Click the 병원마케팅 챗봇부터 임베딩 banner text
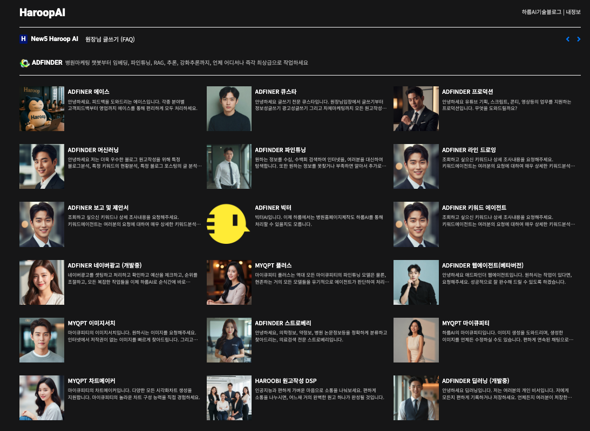This screenshot has height=431, width=590. pyautogui.click(x=186, y=63)
